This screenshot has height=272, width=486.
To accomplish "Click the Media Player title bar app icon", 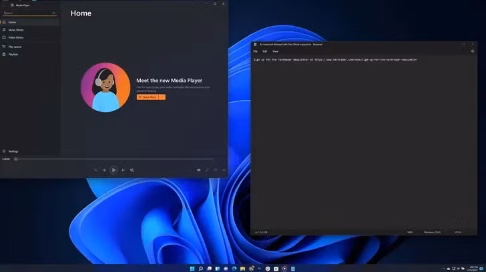I will pos(12,5).
